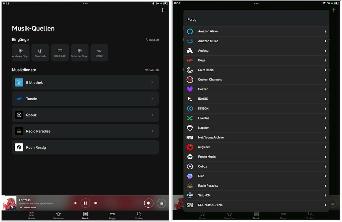
Task: Pause the currently playing track
Action: 85,203
